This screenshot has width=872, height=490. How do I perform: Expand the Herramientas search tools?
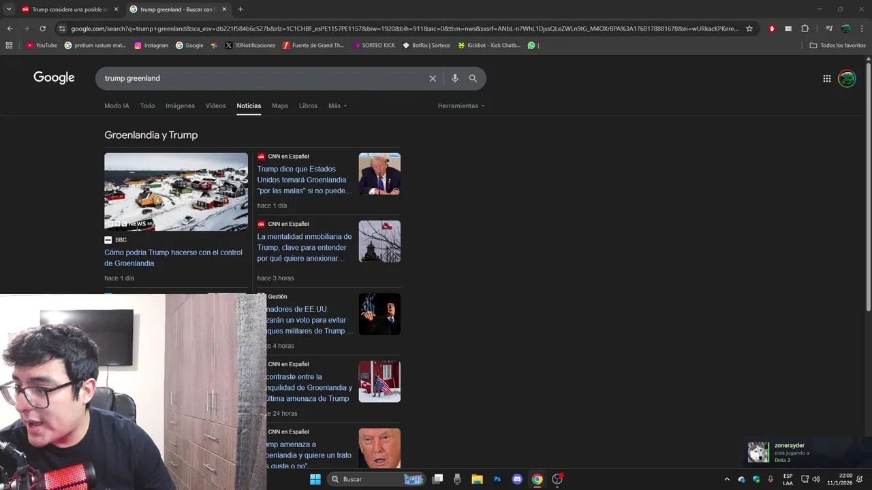click(461, 105)
